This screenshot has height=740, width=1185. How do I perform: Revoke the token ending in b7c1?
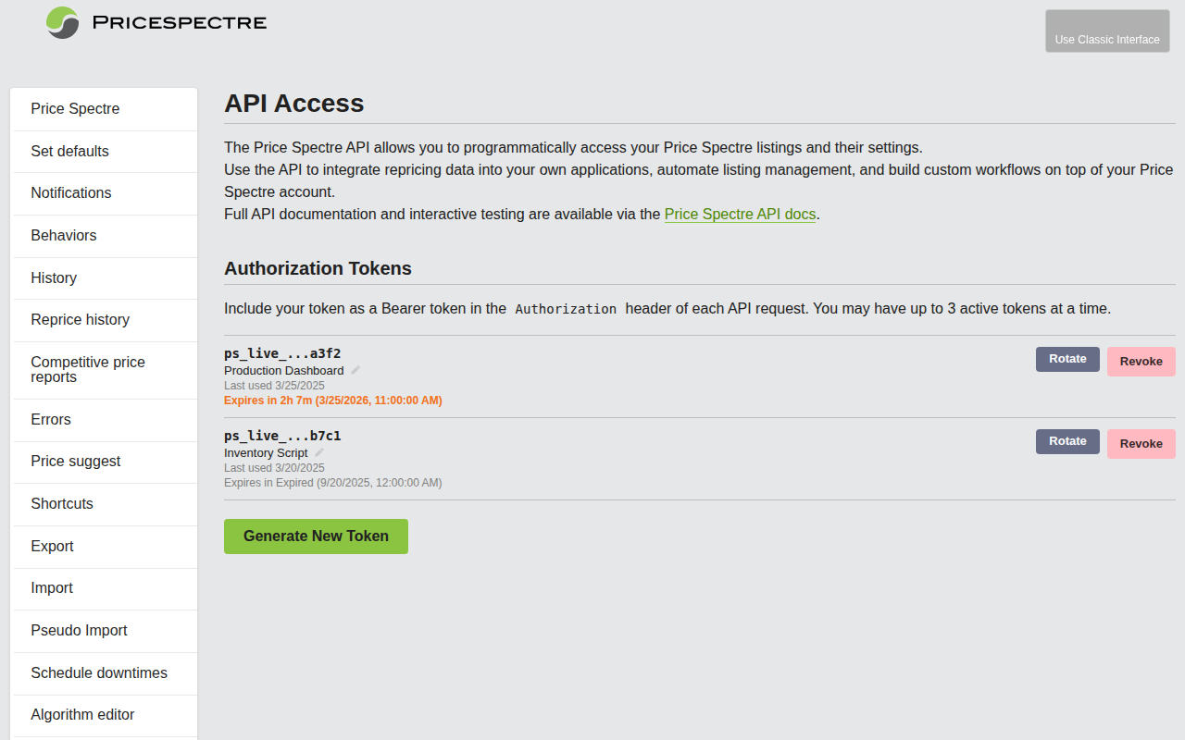coord(1141,443)
